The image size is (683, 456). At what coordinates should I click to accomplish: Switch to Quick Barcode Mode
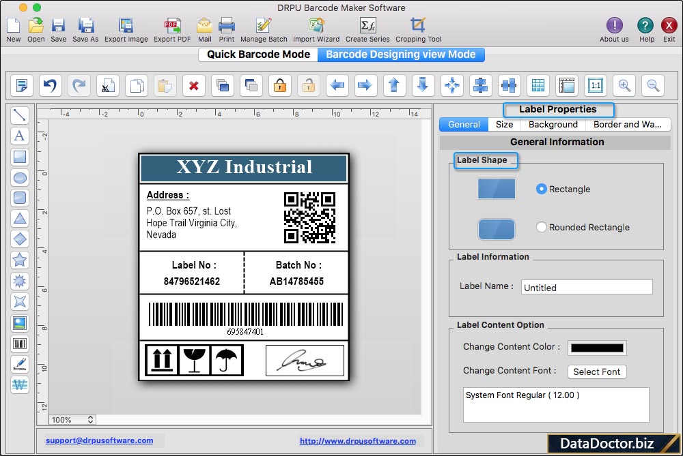pyautogui.click(x=258, y=55)
